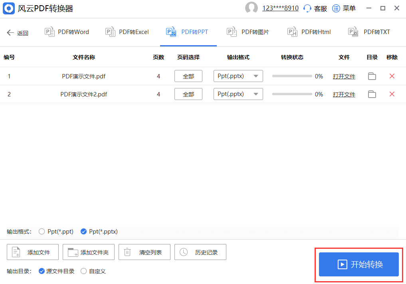Click 打开文件 link for PDF演示文件.pdf
Image resolution: width=406 pixels, height=284 pixels.
pos(344,76)
